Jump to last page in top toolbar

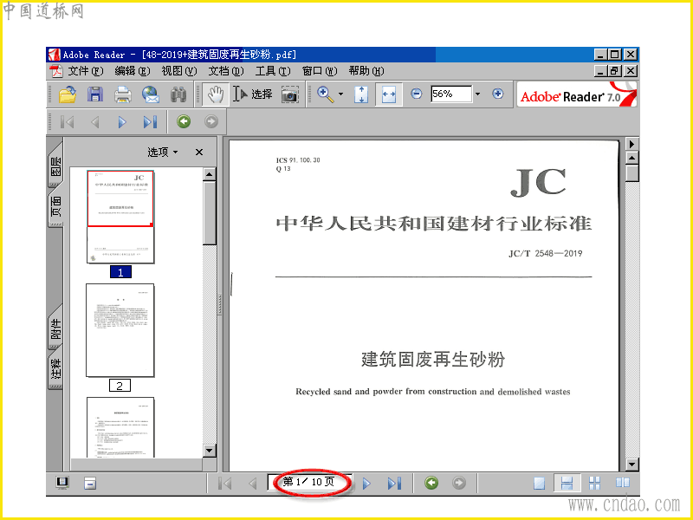coord(150,121)
